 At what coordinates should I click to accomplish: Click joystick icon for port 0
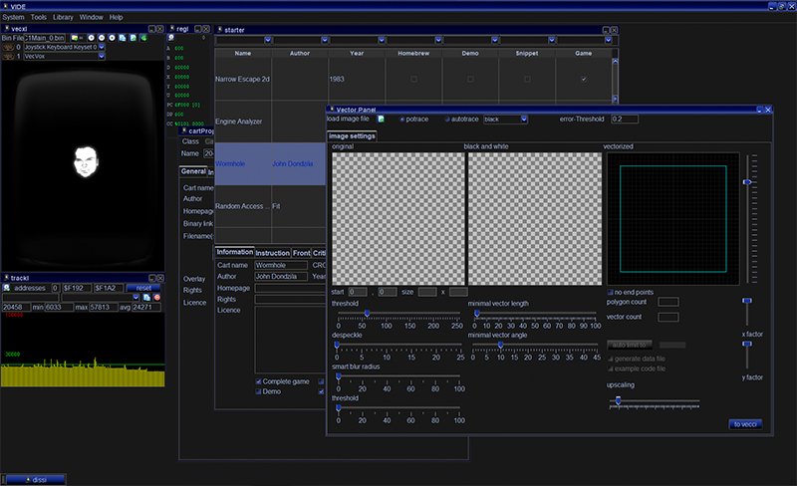[x=8, y=47]
